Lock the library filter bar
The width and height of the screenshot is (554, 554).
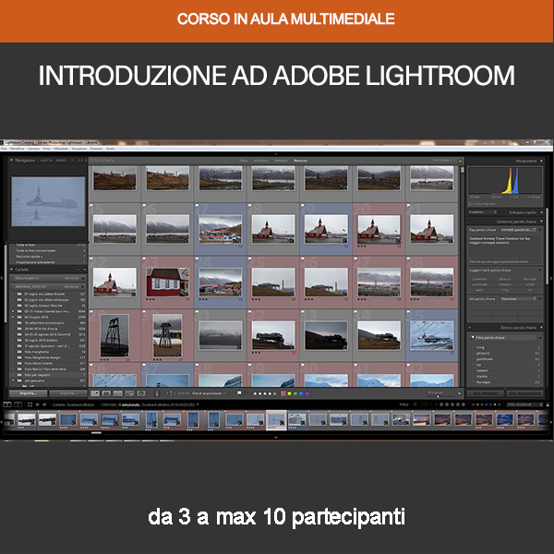(x=461, y=161)
